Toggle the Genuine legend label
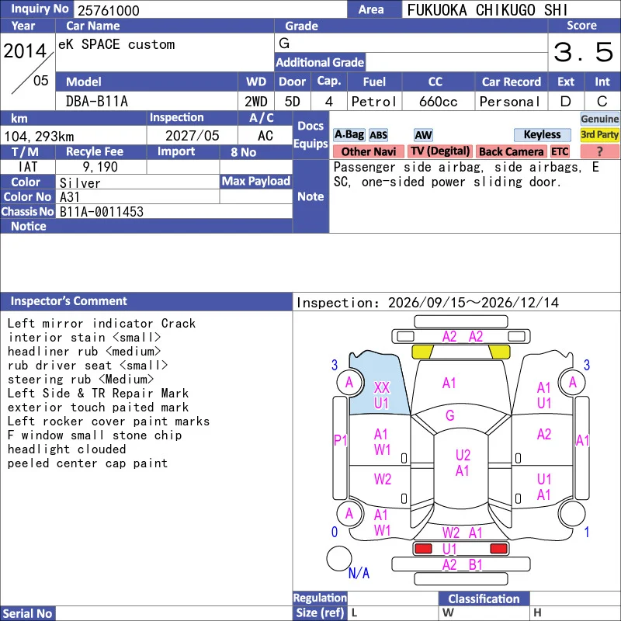This screenshot has height=621, width=621. click(x=599, y=119)
